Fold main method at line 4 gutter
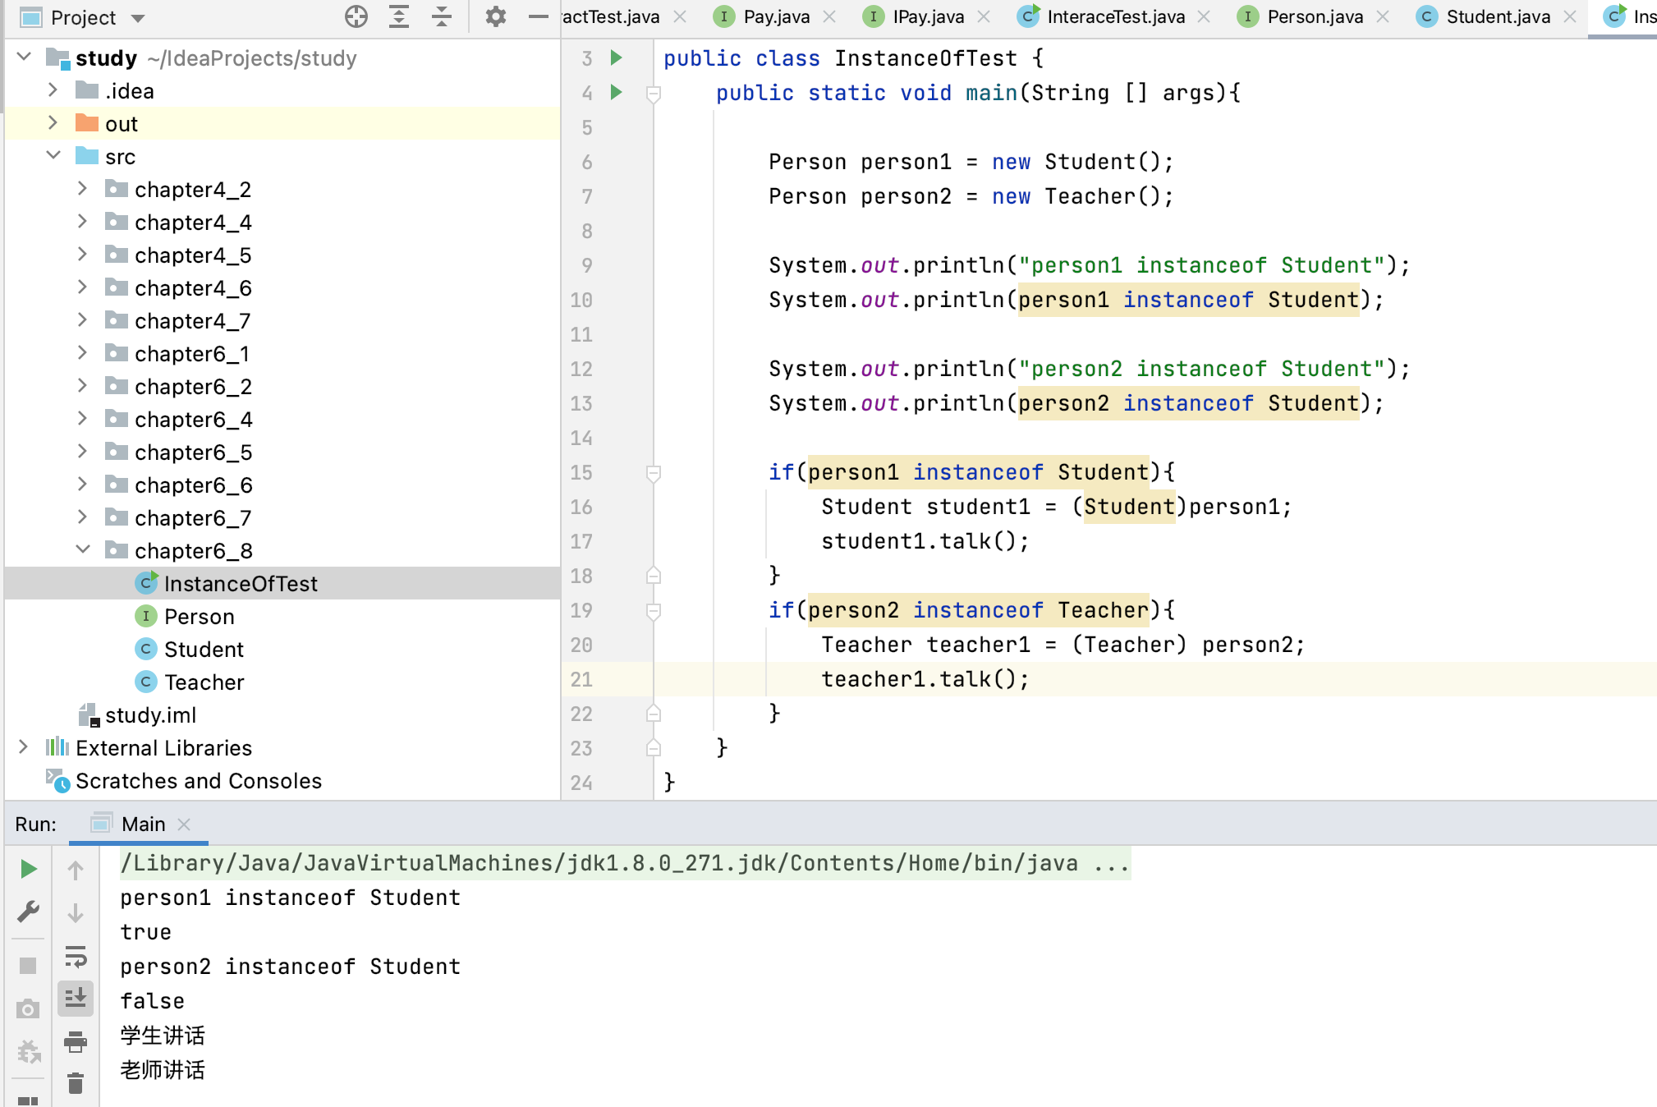This screenshot has width=1657, height=1107. [654, 94]
